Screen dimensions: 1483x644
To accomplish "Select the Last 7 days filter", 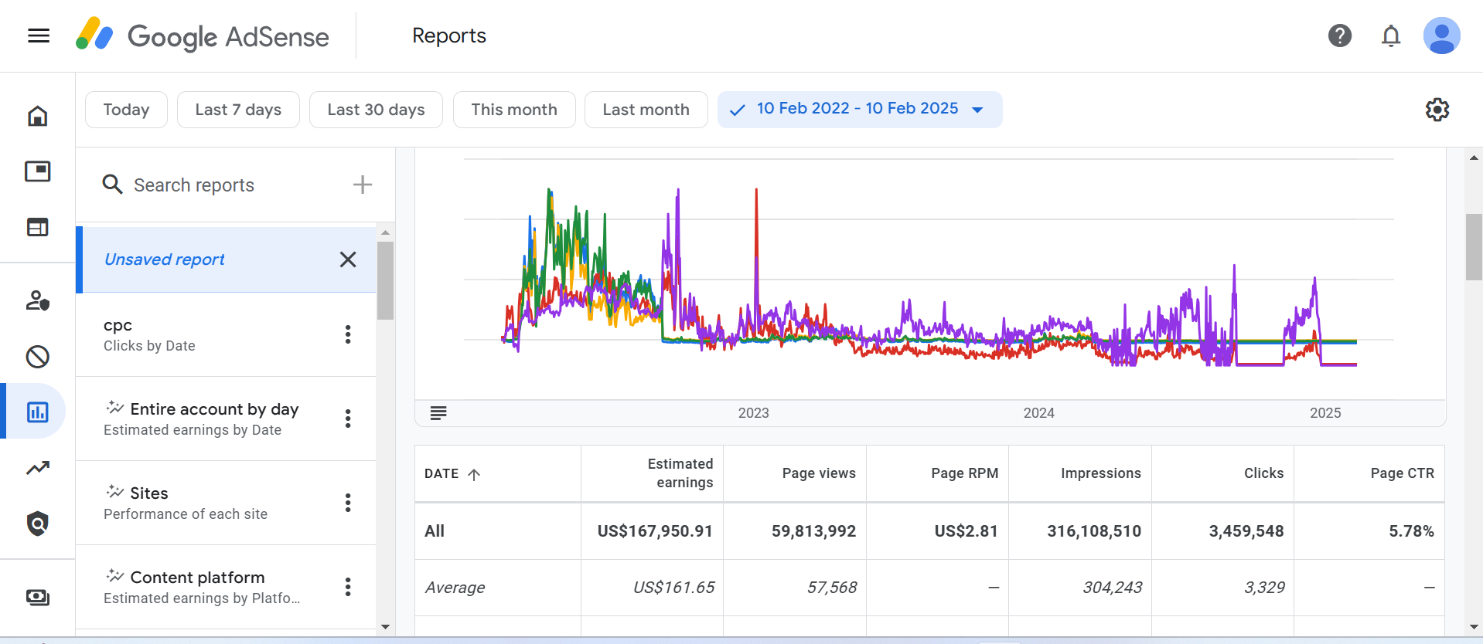I will pos(238,110).
